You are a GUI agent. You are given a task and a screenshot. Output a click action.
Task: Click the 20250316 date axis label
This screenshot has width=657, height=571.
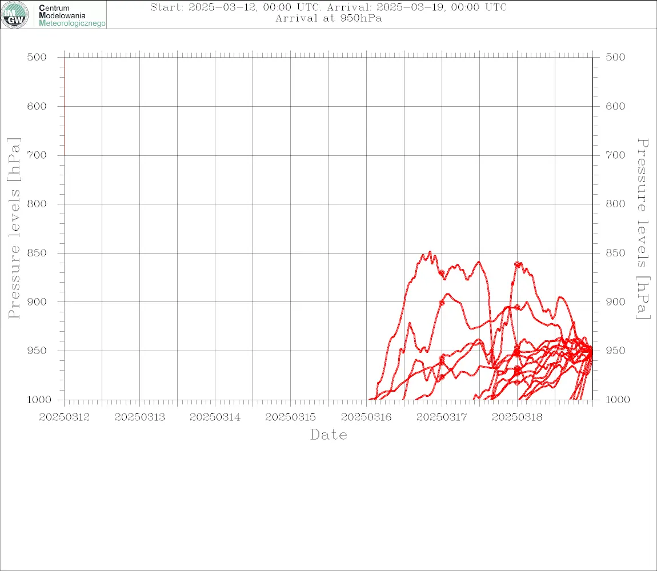click(x=366, y=417)
